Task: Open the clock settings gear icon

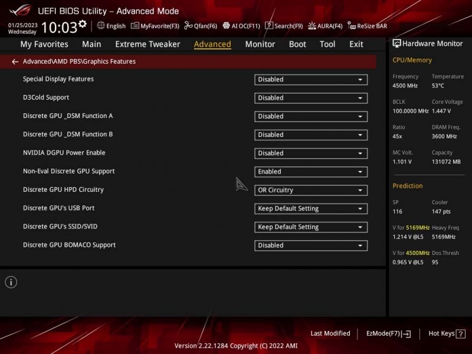Action: point(83,24)
